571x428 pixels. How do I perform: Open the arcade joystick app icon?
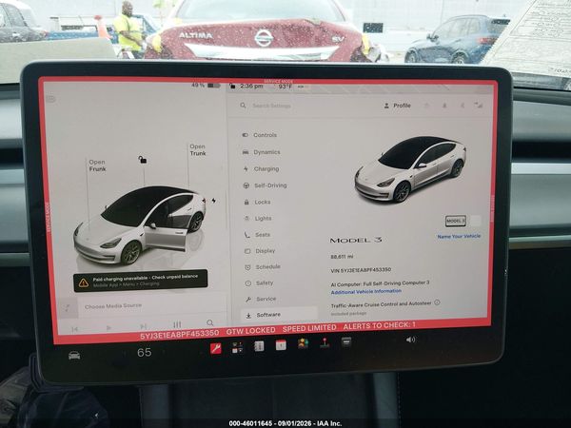coord(325,342)
